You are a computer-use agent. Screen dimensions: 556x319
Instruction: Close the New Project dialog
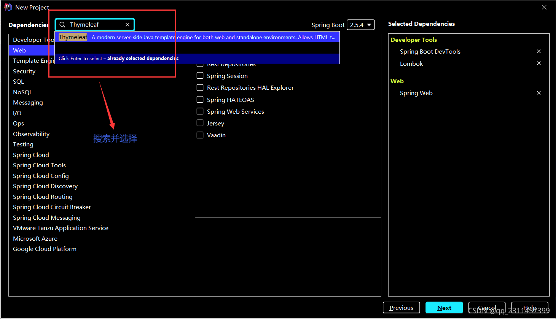click(x=544, y=7)
